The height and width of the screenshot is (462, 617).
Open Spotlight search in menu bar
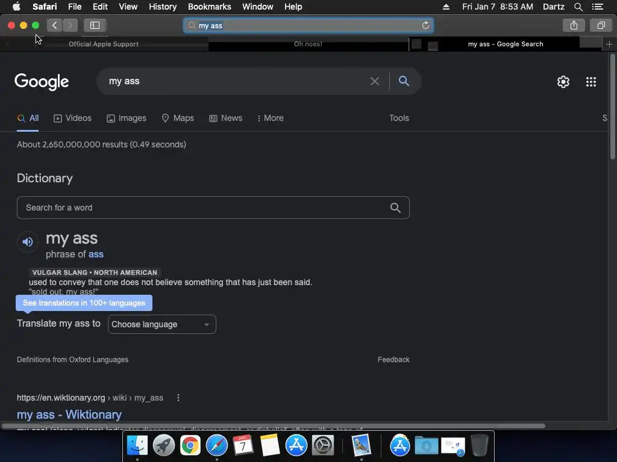coord(578,7)
